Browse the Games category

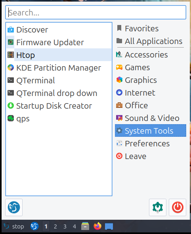click(151, 67)
